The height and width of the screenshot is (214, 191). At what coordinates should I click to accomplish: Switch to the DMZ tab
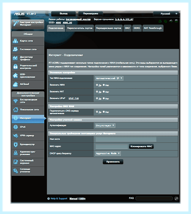click(127, 28)
